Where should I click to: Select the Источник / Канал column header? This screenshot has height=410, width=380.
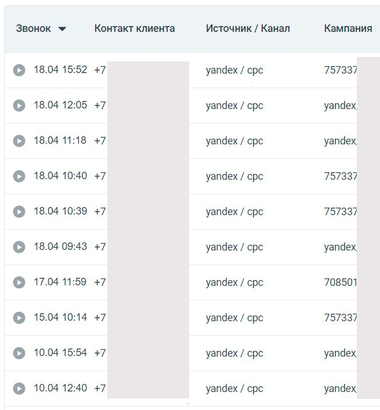point(248,28)
